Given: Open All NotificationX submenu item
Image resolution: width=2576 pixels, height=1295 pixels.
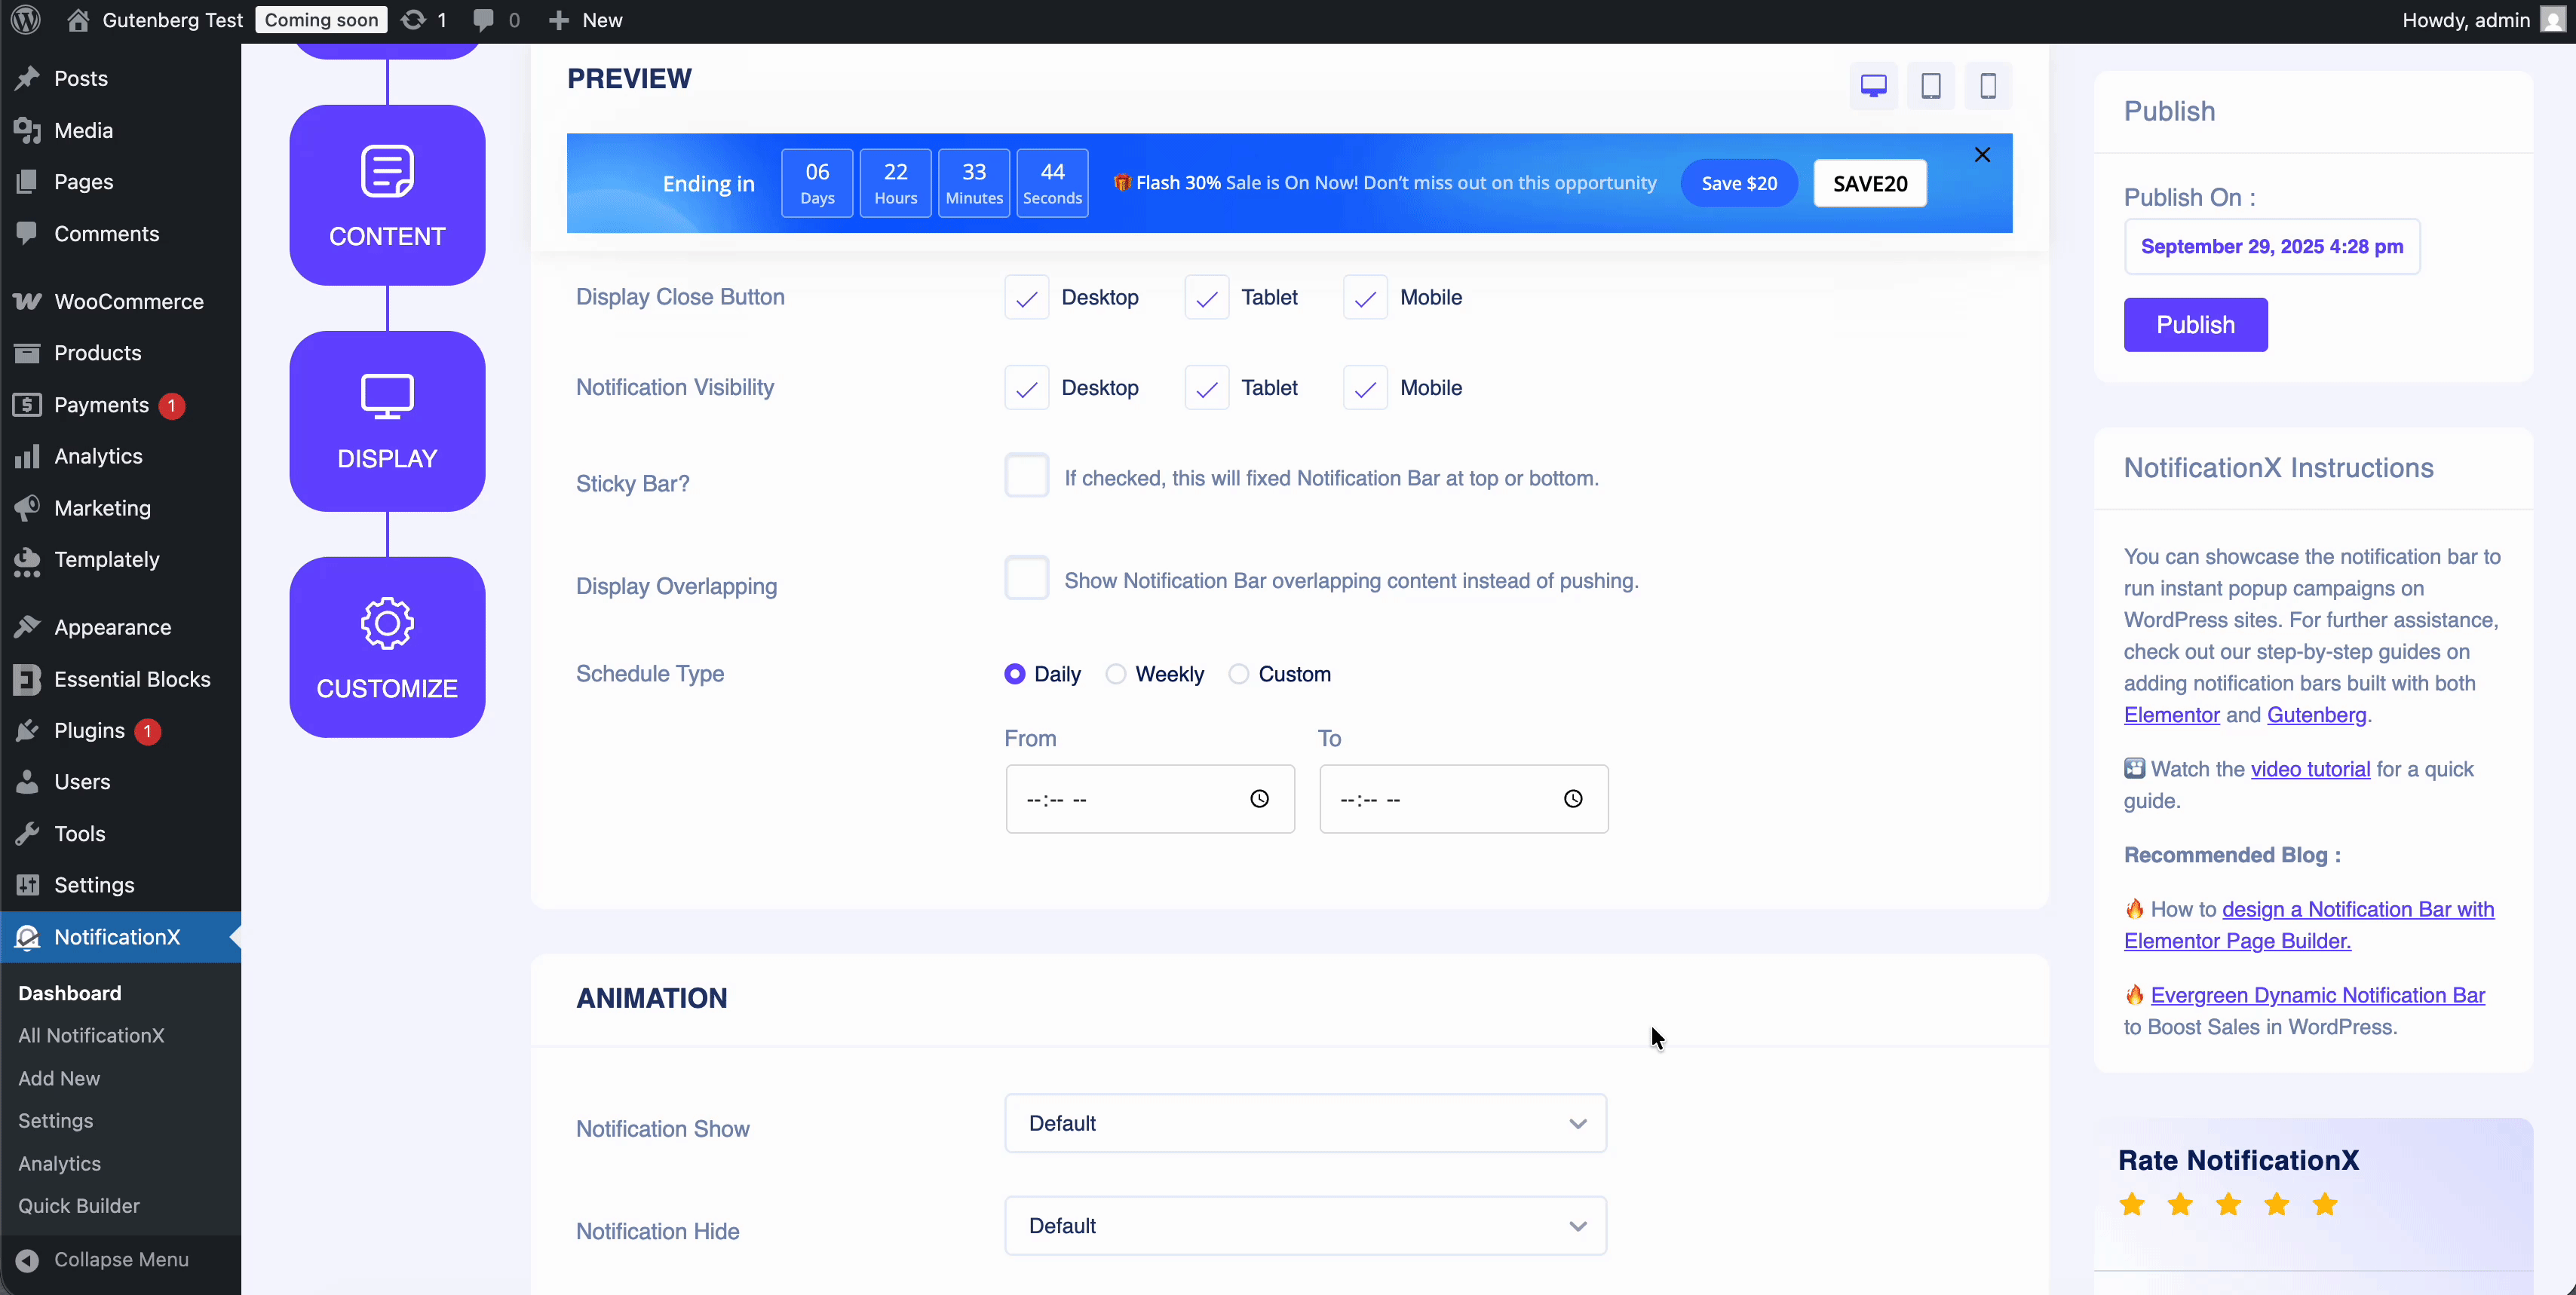Looking at the screenshot, I should (x=91, y=1035).
